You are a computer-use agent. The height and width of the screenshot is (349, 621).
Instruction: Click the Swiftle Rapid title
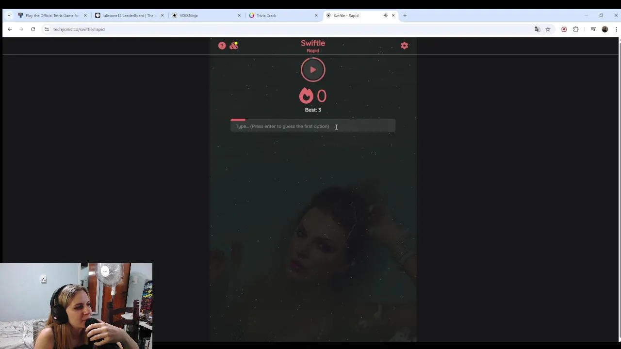pyautogui.click(x=313, y=46)
